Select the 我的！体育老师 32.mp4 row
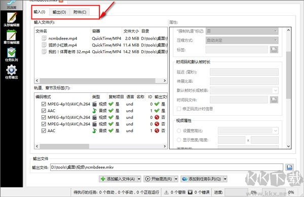The width and height of the screenshot is (304, 197). tap(101, 51)
